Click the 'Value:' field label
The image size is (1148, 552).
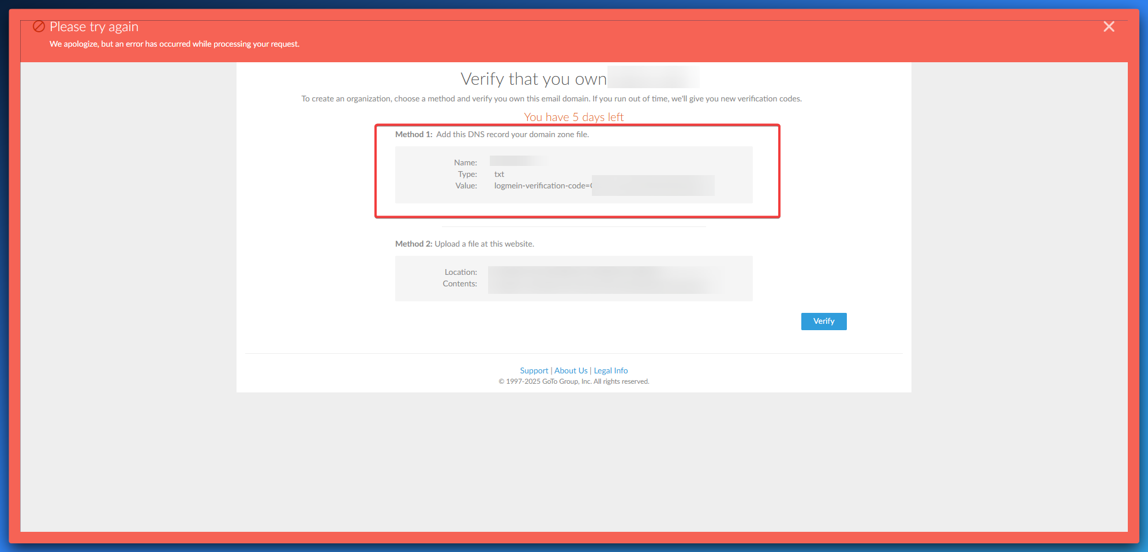[466, 186]
